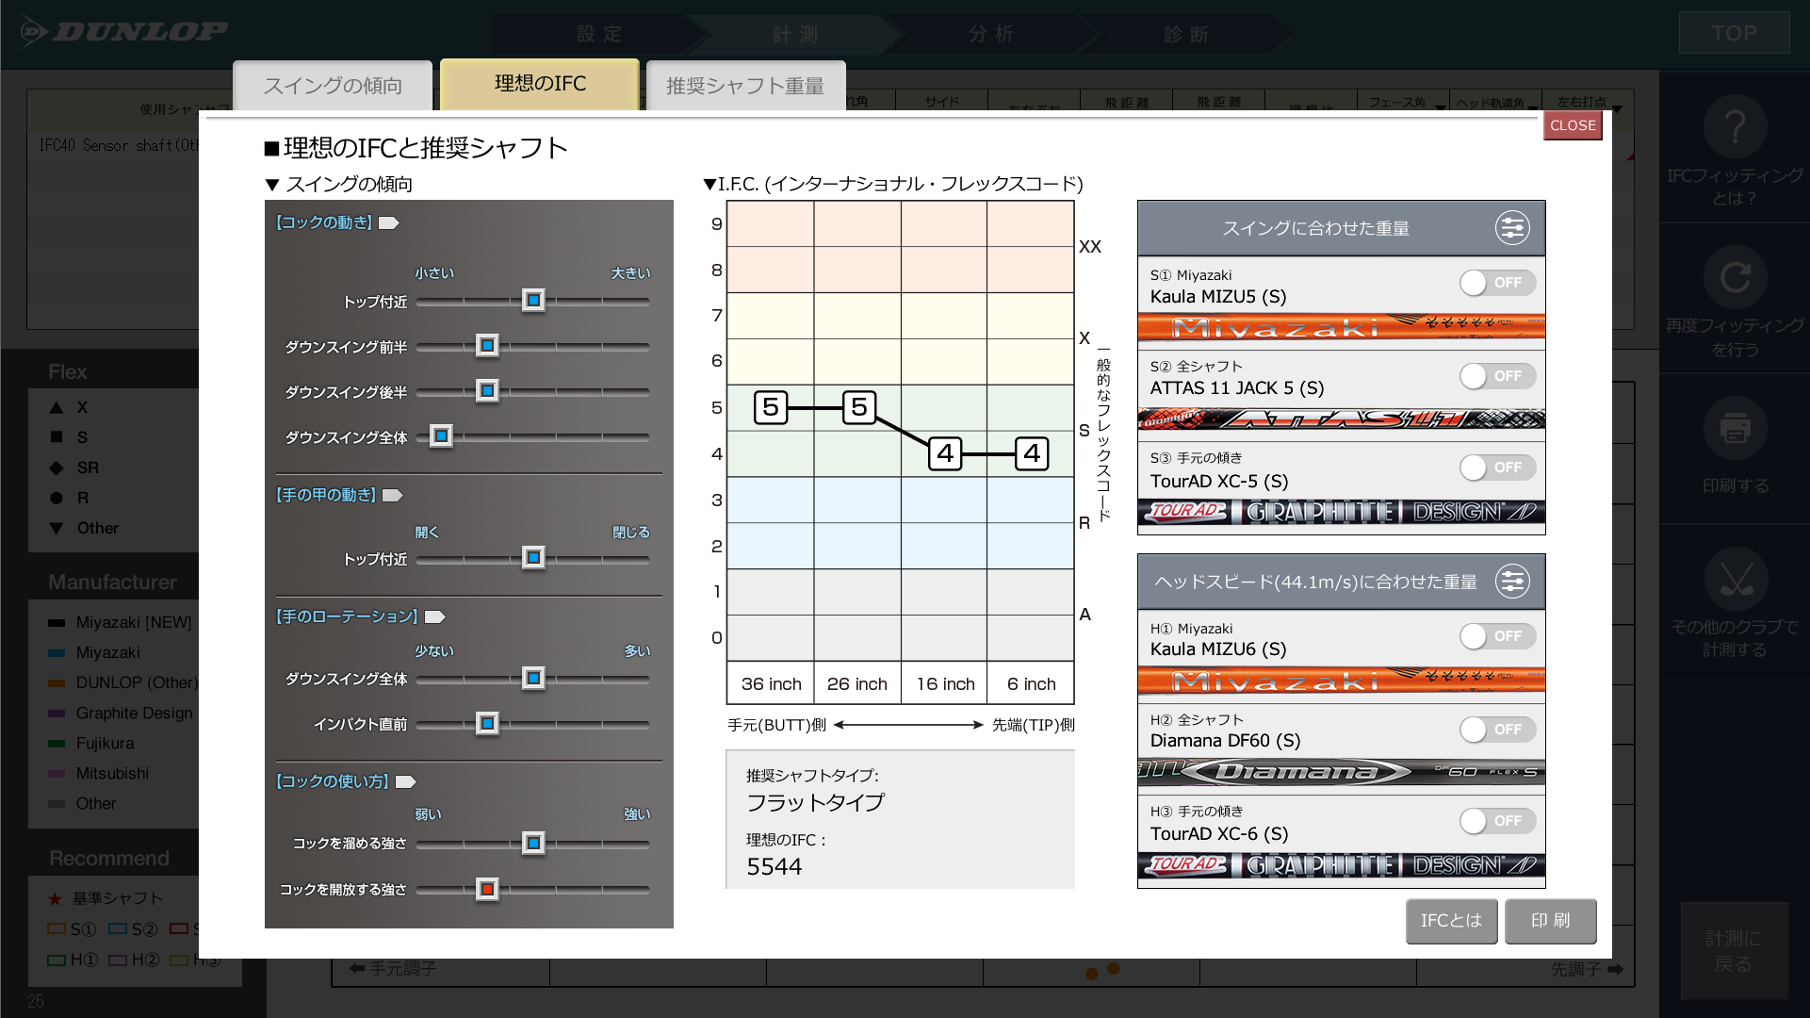This screenshot has width=1810, height=1018.
Task: Click the TOP button
Action: click(x=1734, y=33)
